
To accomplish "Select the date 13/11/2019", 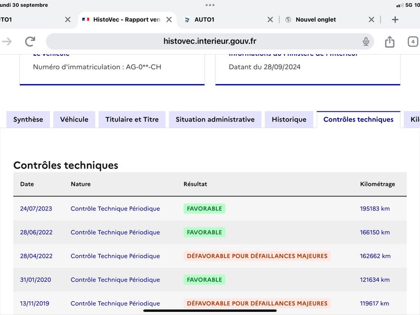I will [35, 303].
